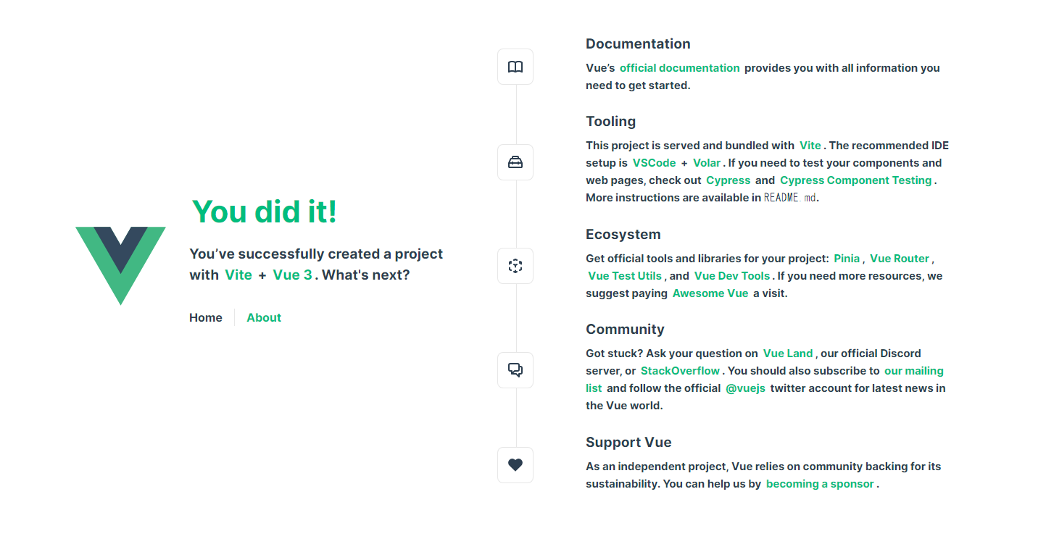
Task: Follow the Vite link in Tooling
Action: (x=810, y=146)
